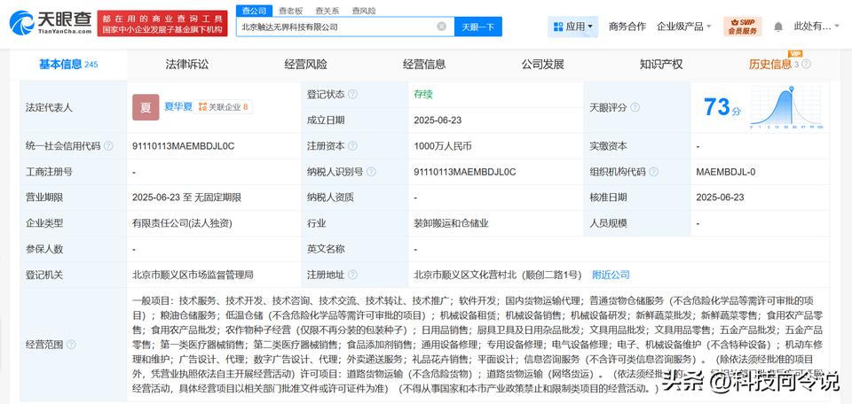Open the 此处有... user account menu
Viewport: 852px width, 404px height.
pos(816,26)
